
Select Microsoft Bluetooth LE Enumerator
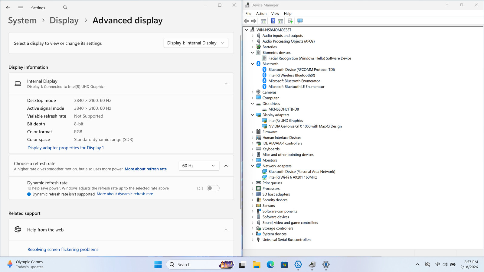[x=296, y=87]
